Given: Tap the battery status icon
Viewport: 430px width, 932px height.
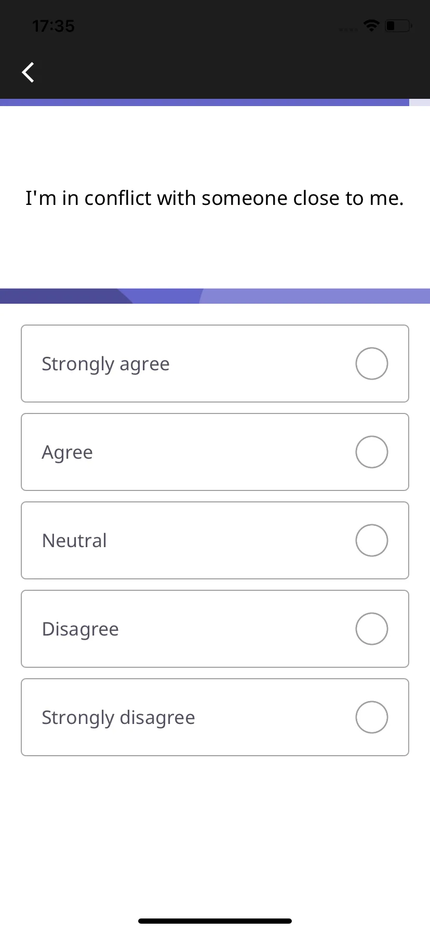Looking at the screenshot, I should (398, 25).
